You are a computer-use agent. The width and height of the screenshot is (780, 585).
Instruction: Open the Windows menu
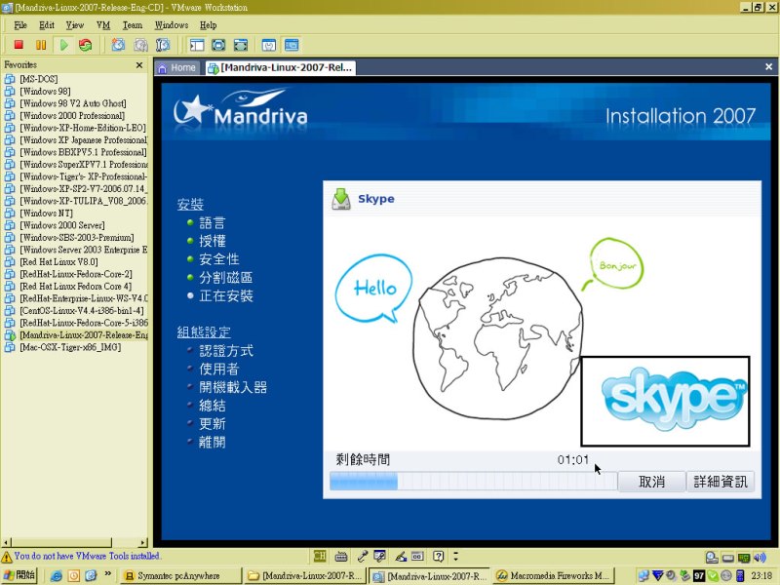[172, 25]
